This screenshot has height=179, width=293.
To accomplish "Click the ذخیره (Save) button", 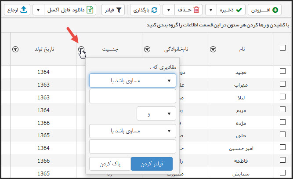I will [x=231, y=10].
